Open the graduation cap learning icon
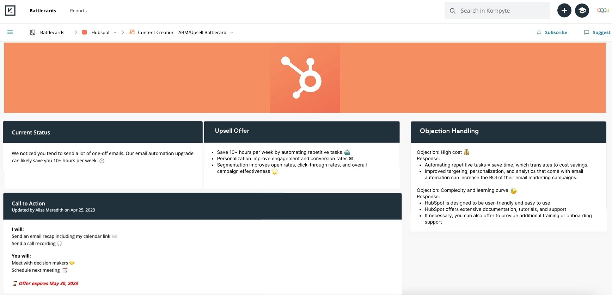This screenshot has height=295, width=612. point(582,11)
